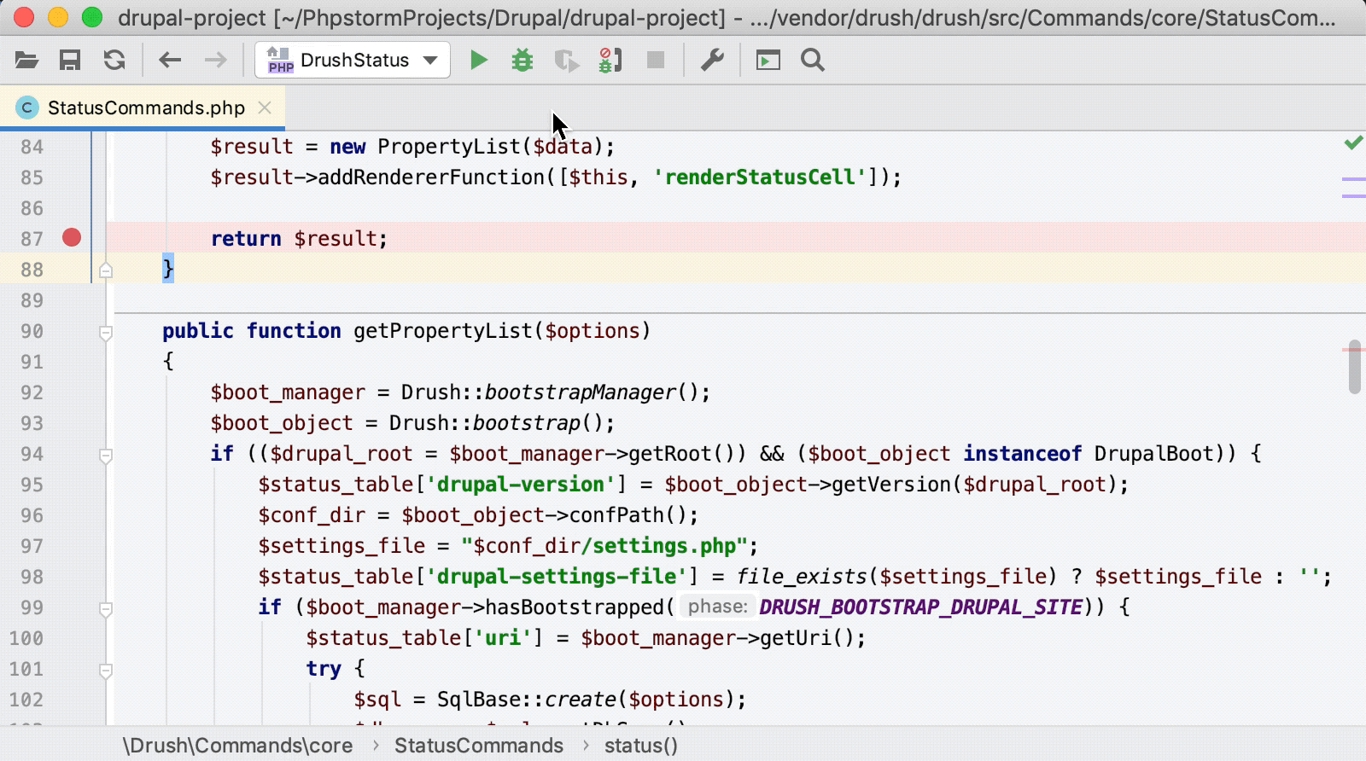Run with coverage using the shield icon
This screenshot has width=1366, height=761.
click(566, 61)
